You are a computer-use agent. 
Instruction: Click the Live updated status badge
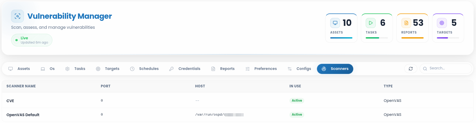pos(32,40)
